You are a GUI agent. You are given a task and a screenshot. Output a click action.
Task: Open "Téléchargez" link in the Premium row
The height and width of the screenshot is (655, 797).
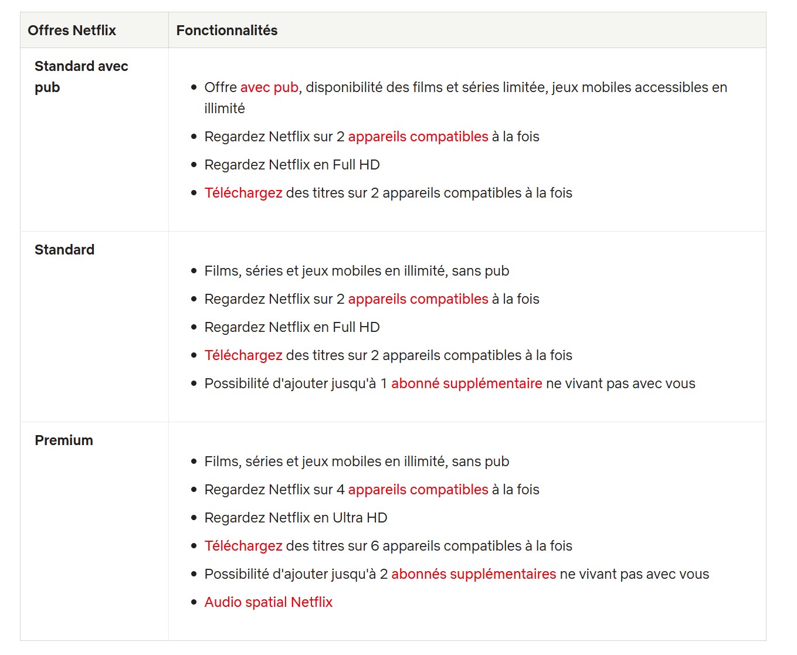(x=243, y=546)
